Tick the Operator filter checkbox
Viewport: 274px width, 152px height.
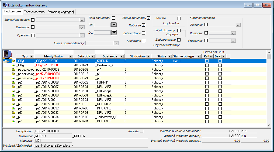33,35
